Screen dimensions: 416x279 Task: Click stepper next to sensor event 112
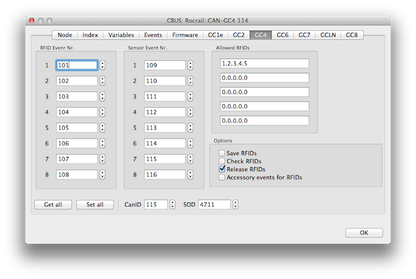[190, 112]
